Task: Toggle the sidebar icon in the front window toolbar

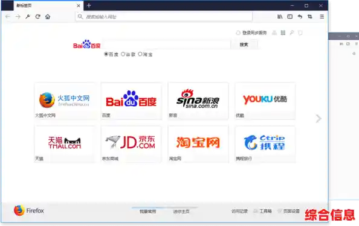Action: coord(290,17)
